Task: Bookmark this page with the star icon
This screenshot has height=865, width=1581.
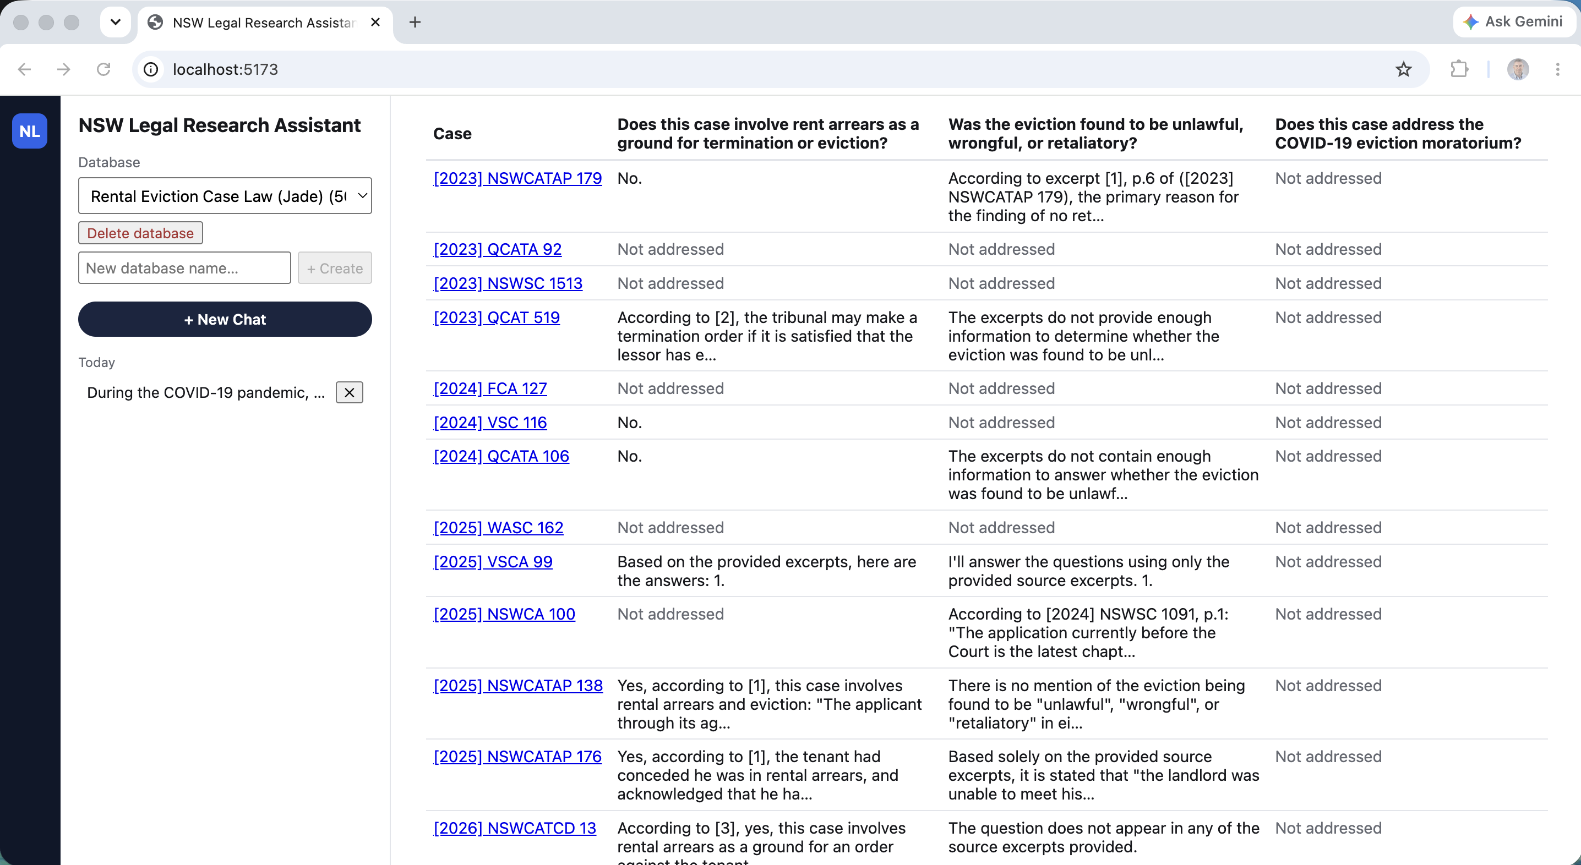Action: (x=1403, y=69)
